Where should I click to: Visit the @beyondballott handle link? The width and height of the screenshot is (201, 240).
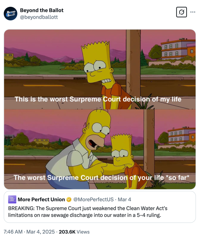pyautogui.click(x=39, y=17)
